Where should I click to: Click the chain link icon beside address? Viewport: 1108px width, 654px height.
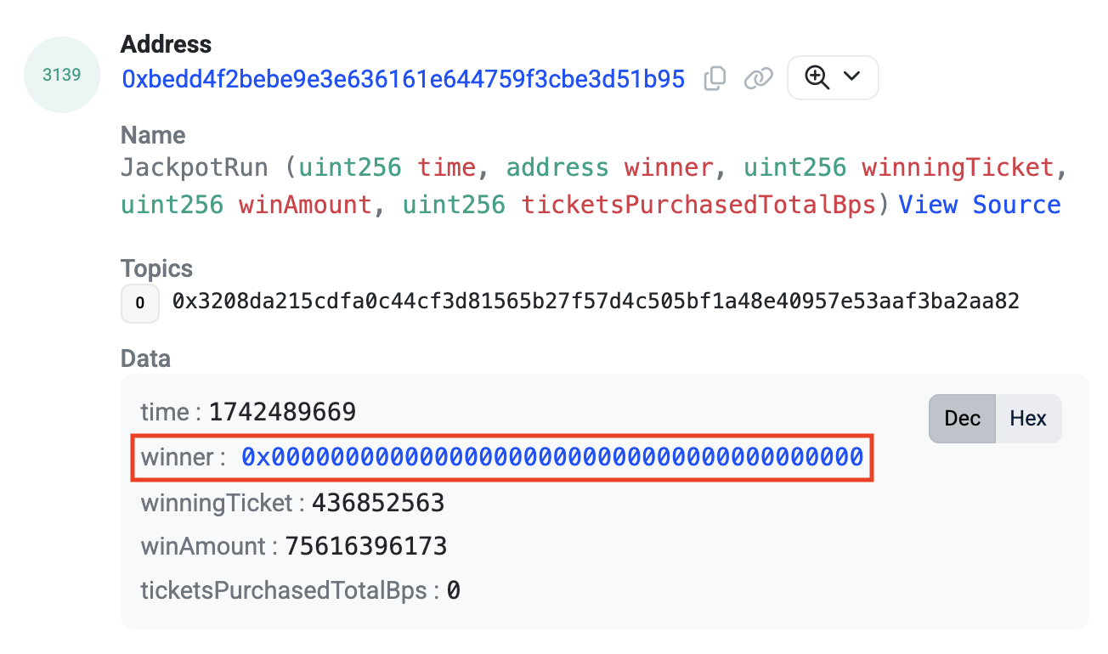pyautogui.click(x=758, y=79)
